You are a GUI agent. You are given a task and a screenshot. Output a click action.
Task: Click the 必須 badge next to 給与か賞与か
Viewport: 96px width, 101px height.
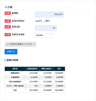[x=8, y=21]
